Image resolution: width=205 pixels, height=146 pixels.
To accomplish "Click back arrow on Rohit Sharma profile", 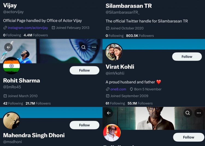I will pyautogui.click(x=8, y=47).
